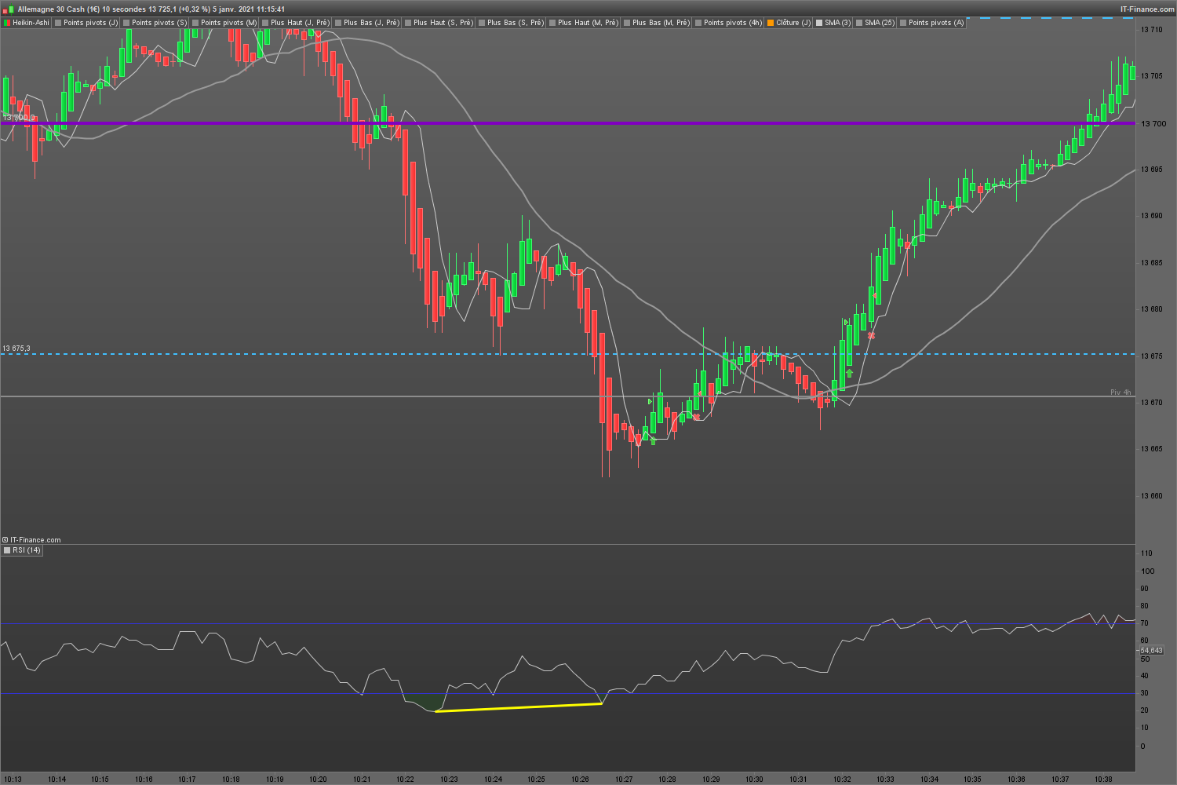This screenshot has height=785, width=1177.
Task: Click the green up arrow marker near 10:32
Action: point(849,374)
